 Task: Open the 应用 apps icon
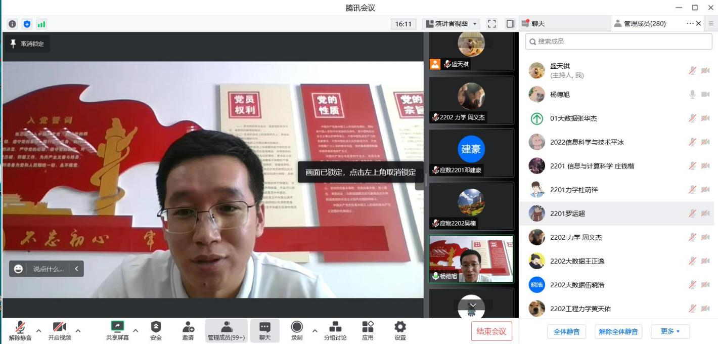(368, 327)
